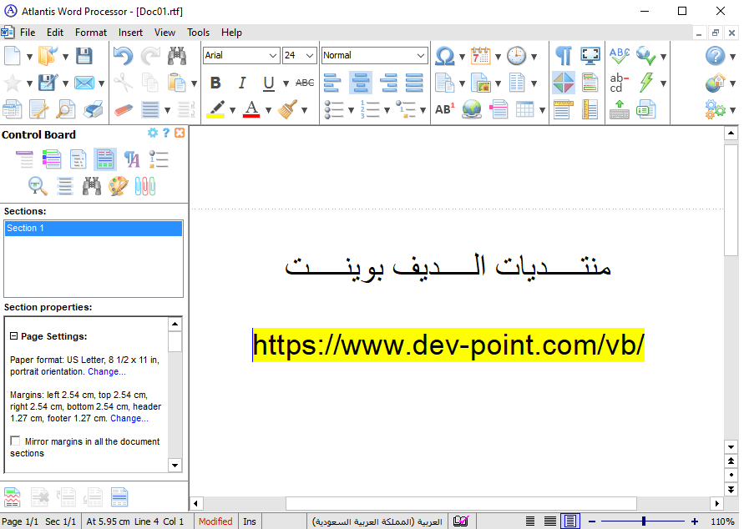Undo the last action

click(124, 56)
